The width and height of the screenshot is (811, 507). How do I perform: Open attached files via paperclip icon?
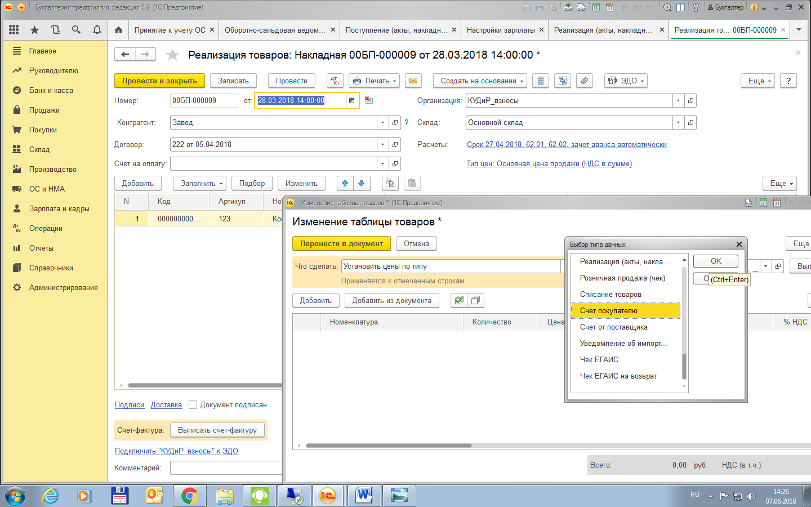click(x=585, y=81)
